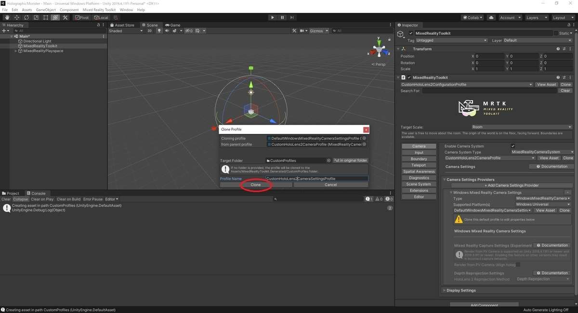
Task: Toggle Clear on Play in Console
Action: (42, 199)
